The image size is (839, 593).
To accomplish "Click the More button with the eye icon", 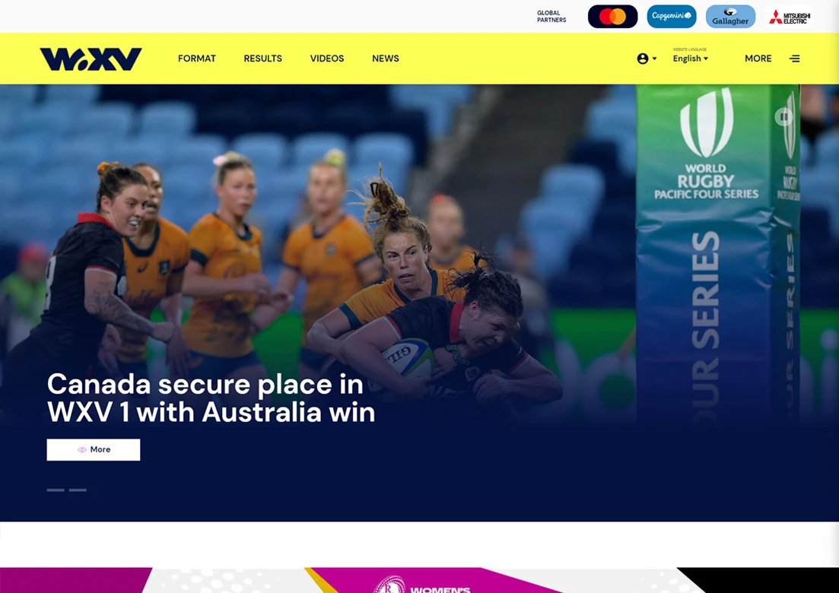I will click(x=94, y=450).
